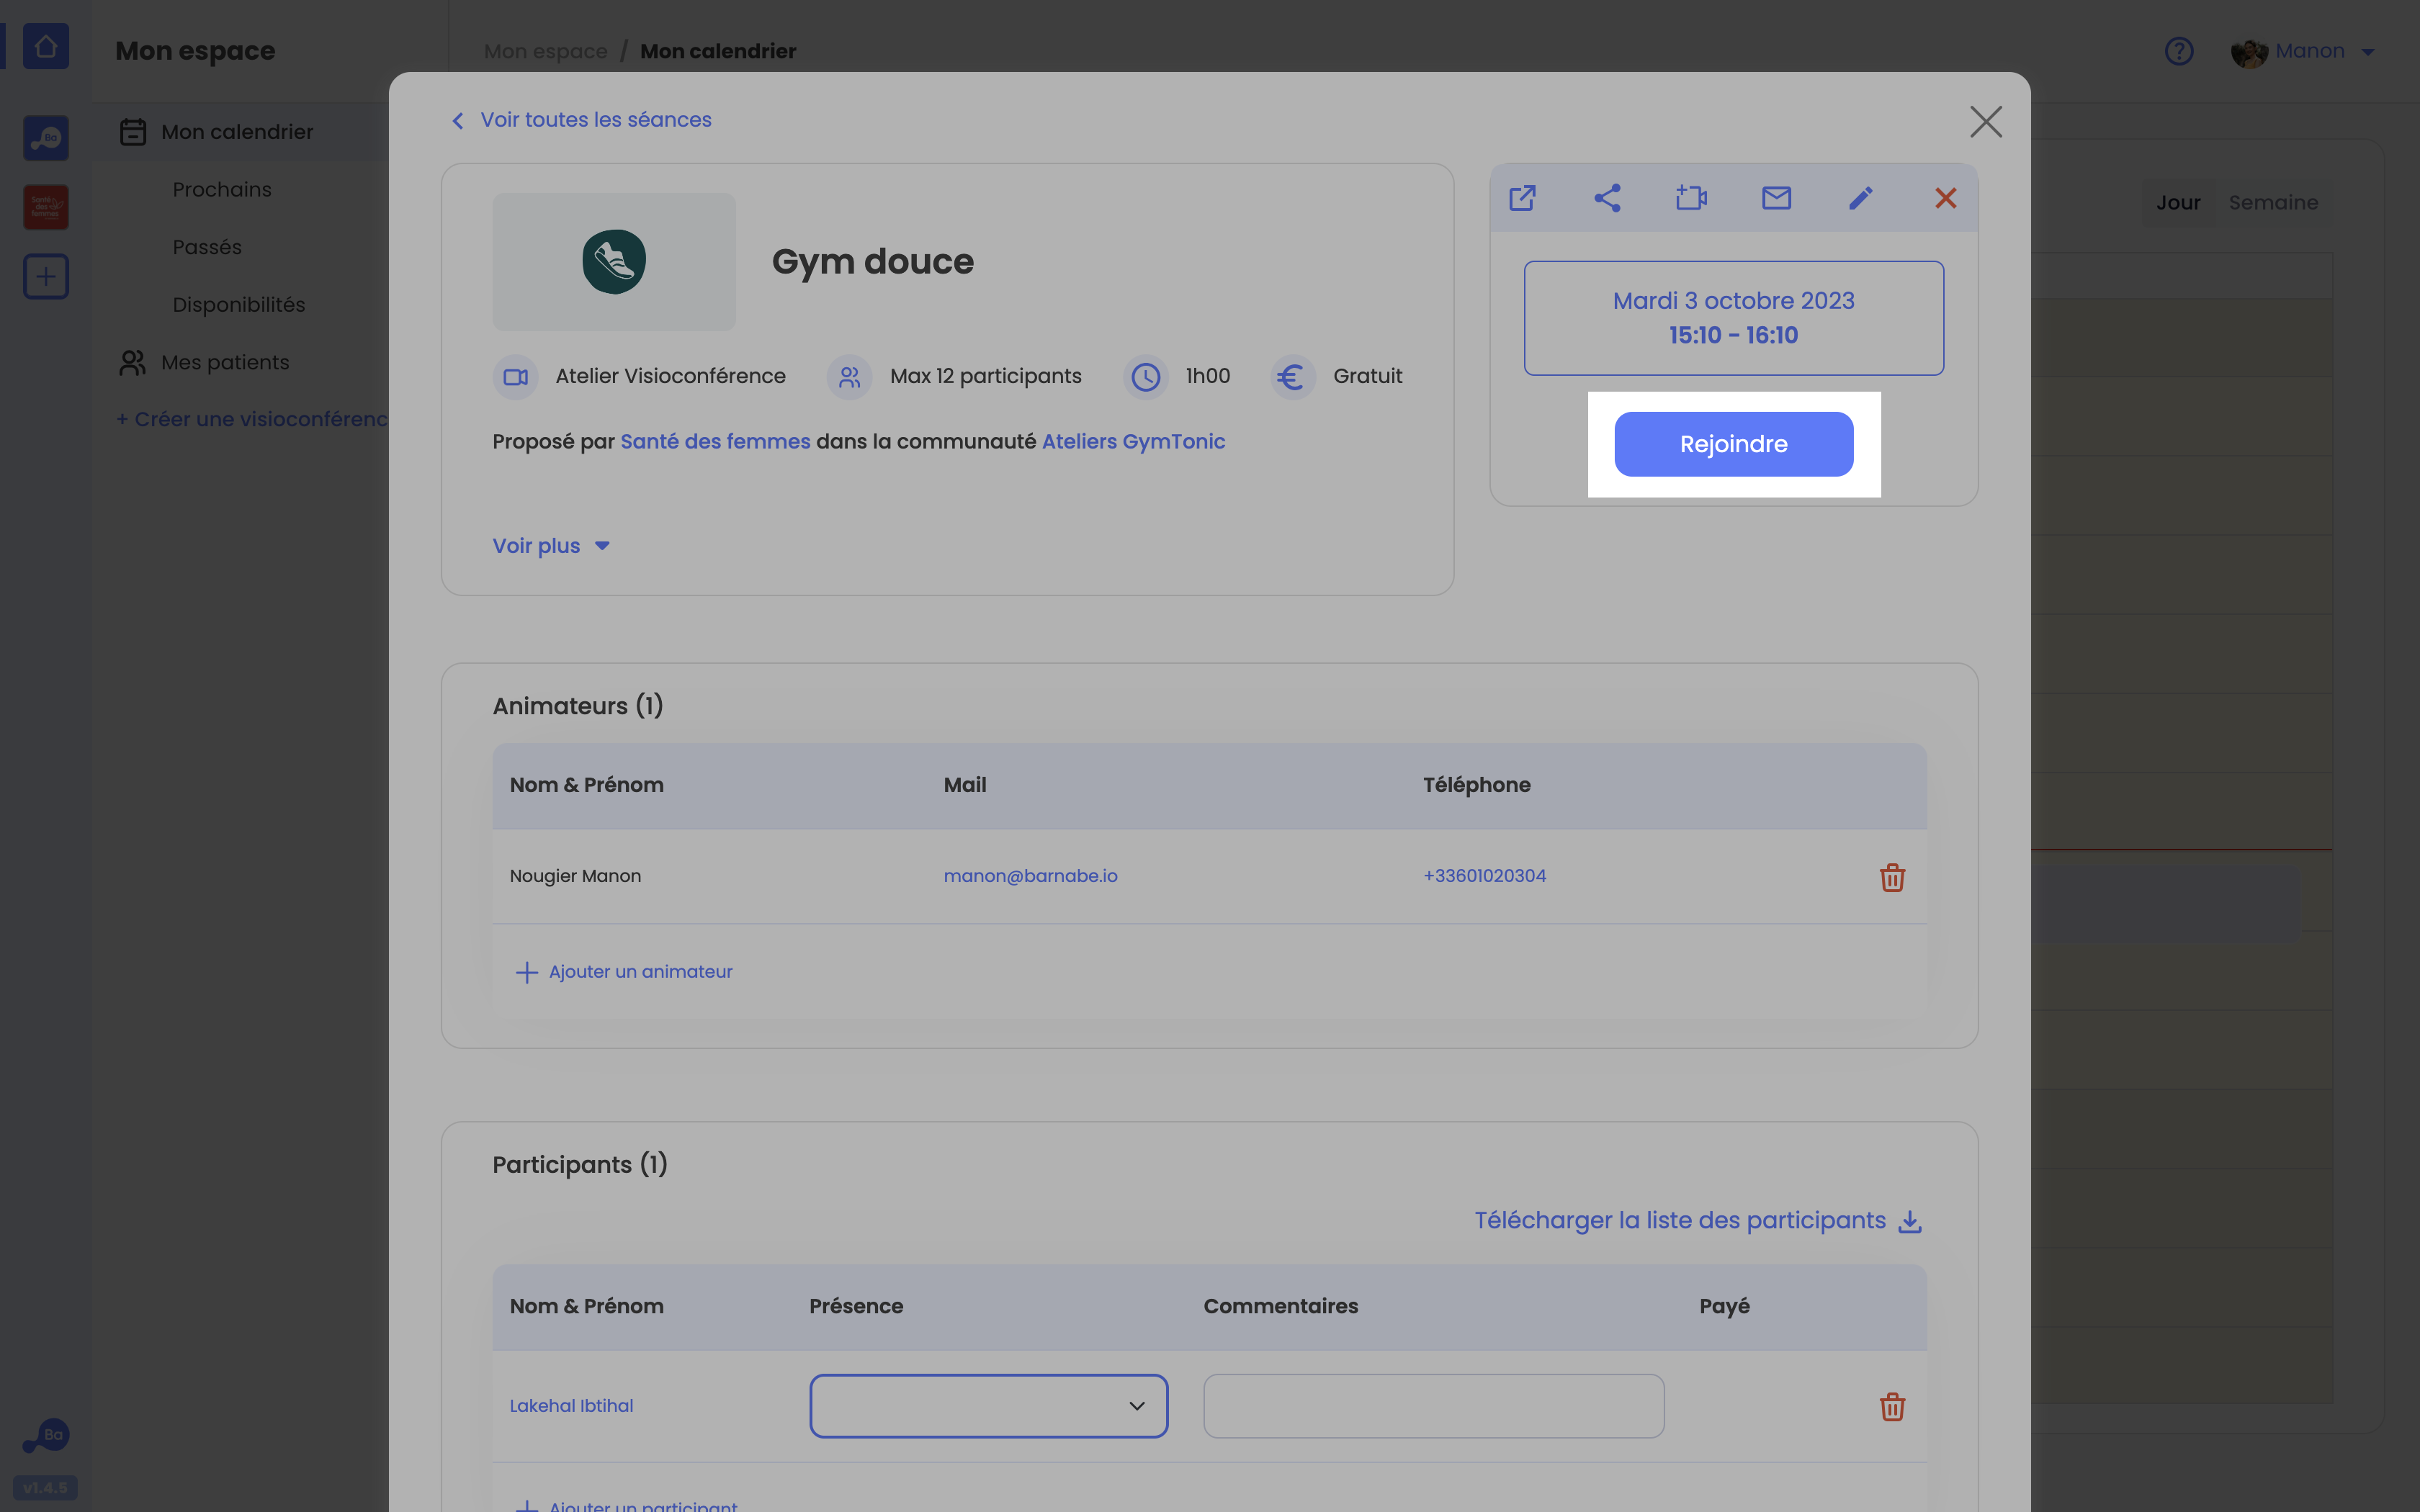Click animator name Nougier Manon

[x=575, y=876]
